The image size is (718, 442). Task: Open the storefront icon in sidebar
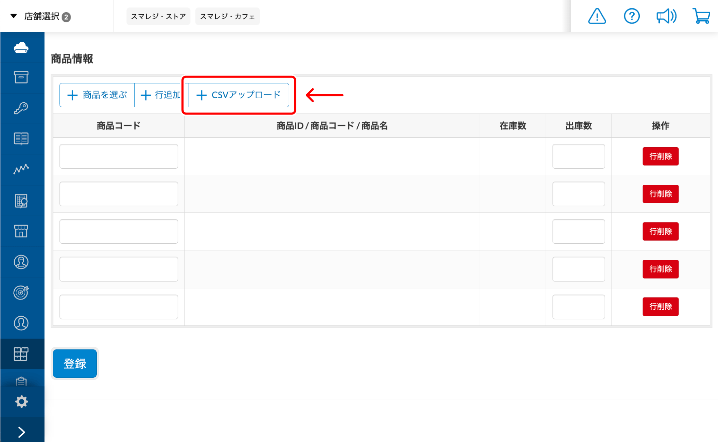click(21, 231)
